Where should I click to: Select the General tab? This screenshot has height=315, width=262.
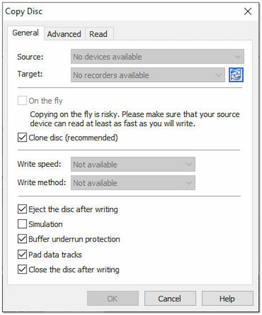tap(25, 33)
